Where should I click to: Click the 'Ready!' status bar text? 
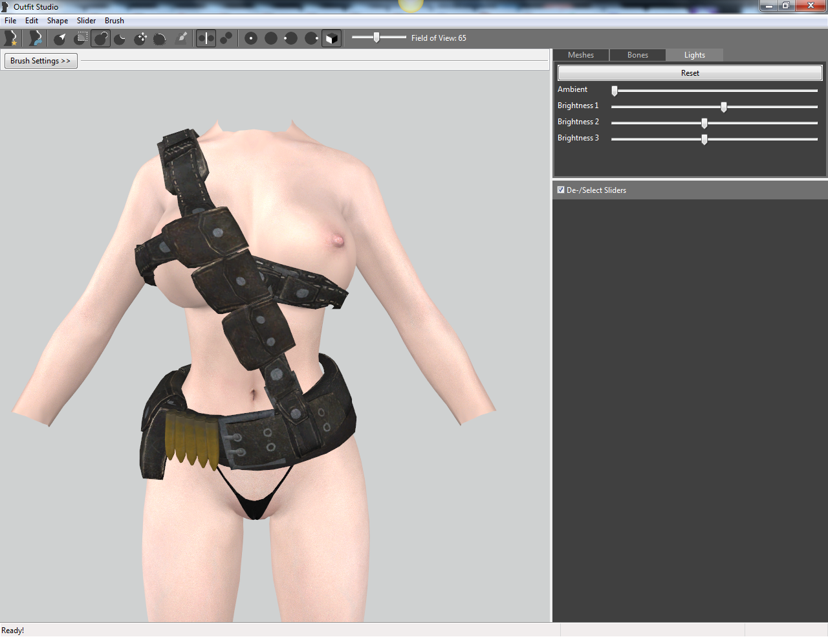(13, 631)
